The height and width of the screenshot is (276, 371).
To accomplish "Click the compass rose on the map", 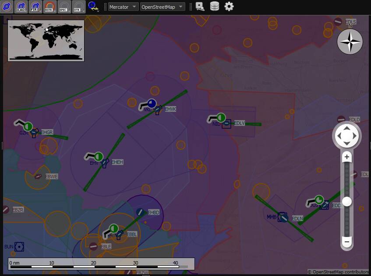I will 350,42.
